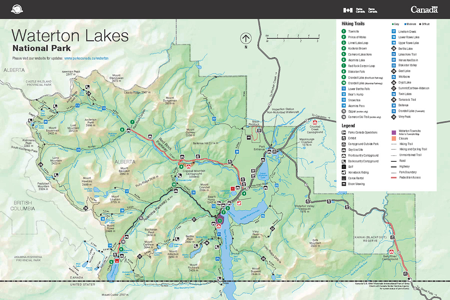Click 'Upper Rowe Lake' in the trail list
This screenshot has width=450, height=300.
[409, 43]
